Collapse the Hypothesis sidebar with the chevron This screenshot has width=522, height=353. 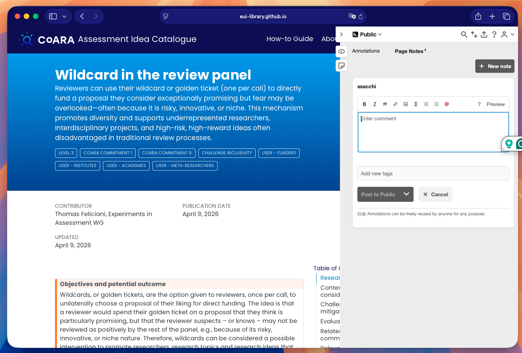point(342,34)
